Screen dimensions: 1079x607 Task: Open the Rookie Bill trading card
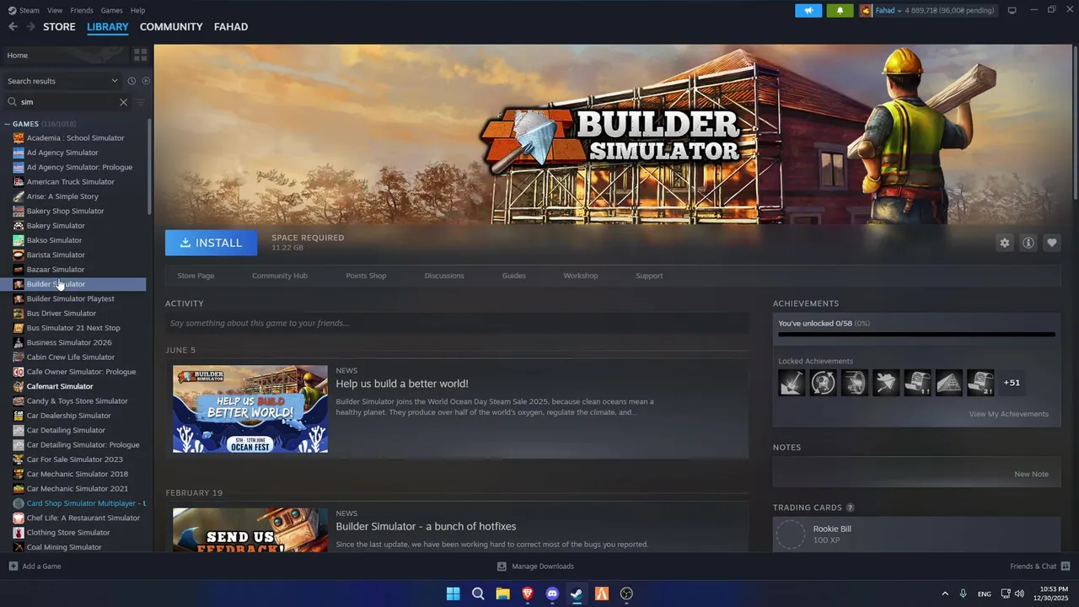(x=916, y=534)
